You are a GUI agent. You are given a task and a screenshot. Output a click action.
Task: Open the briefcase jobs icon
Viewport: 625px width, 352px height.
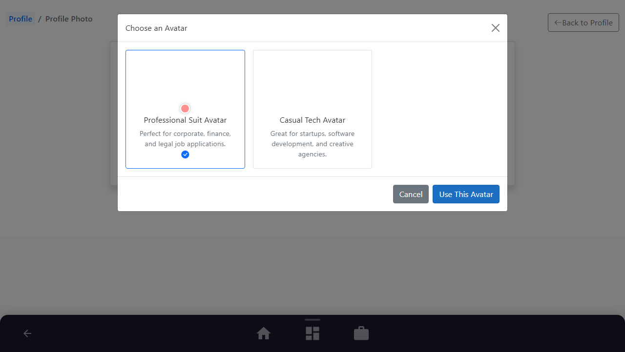pyautogui.click(x=361, y=333)
